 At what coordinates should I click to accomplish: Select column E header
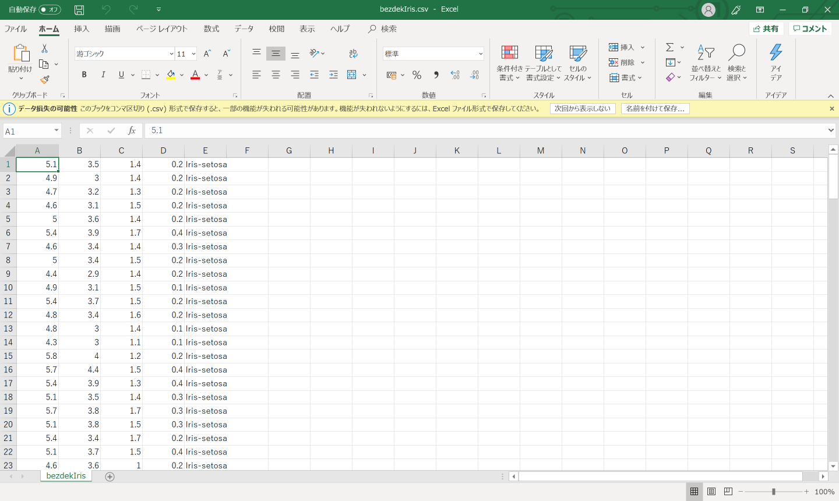click(x=205, y=150)
